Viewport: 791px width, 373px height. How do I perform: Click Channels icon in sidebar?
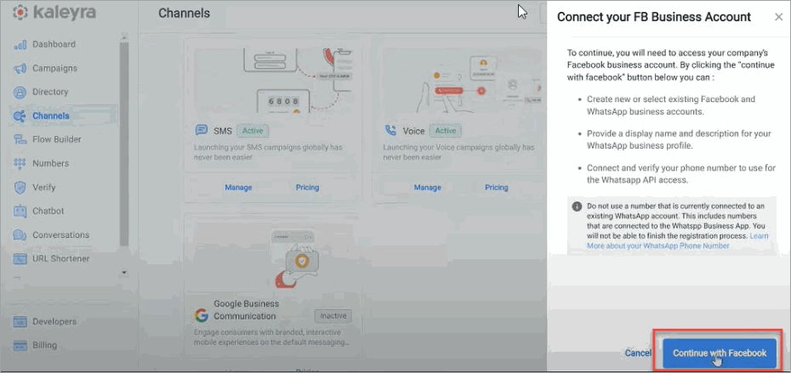[20, 116]
